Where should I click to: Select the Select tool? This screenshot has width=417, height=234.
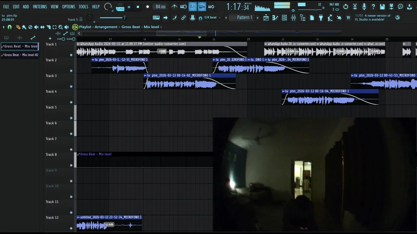click(54, 27)
